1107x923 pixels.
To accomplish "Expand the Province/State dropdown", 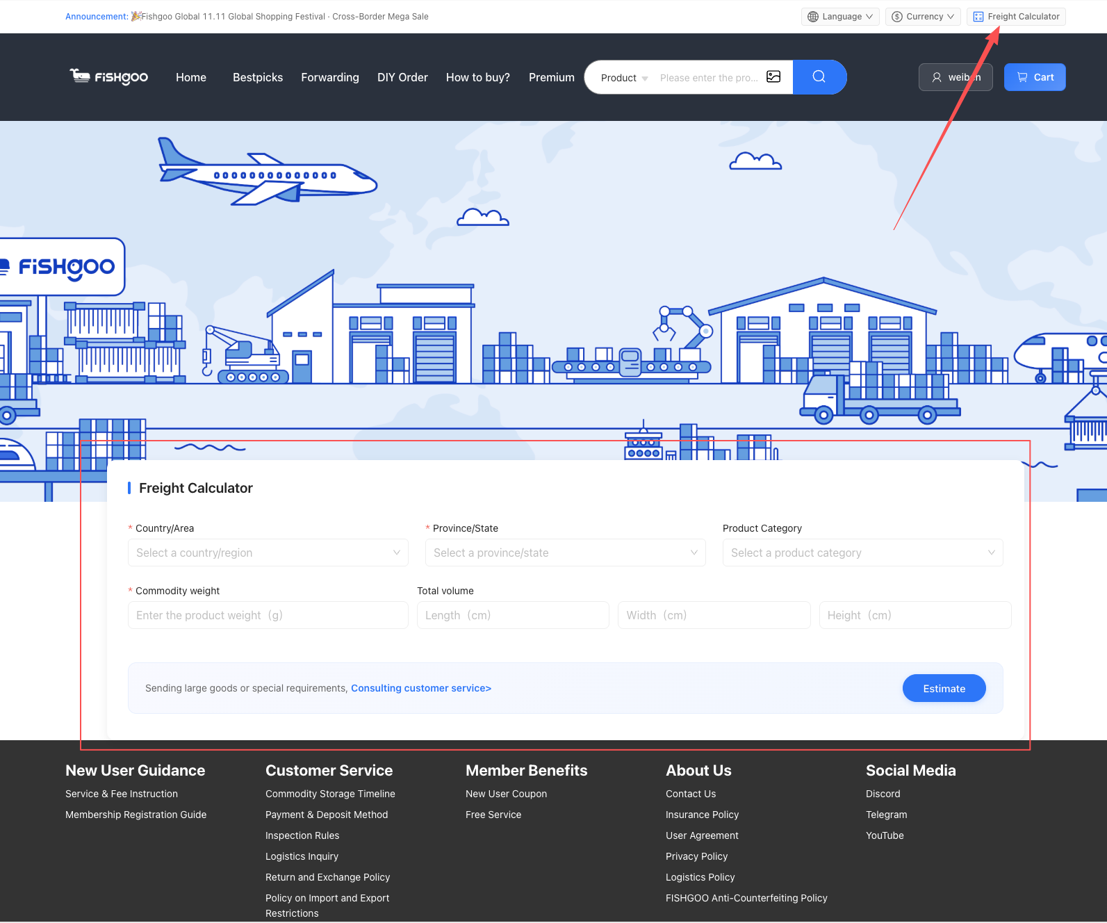I will coord(565,553).
